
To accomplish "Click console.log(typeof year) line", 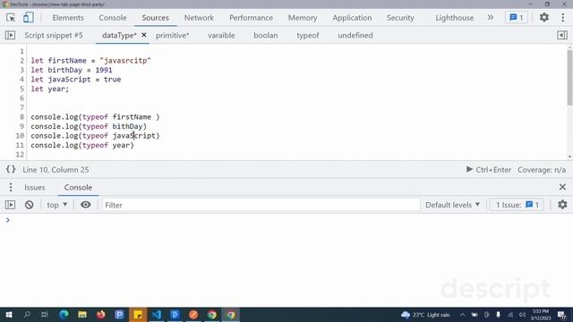I will pyautogui.click(x=82, y=145).
